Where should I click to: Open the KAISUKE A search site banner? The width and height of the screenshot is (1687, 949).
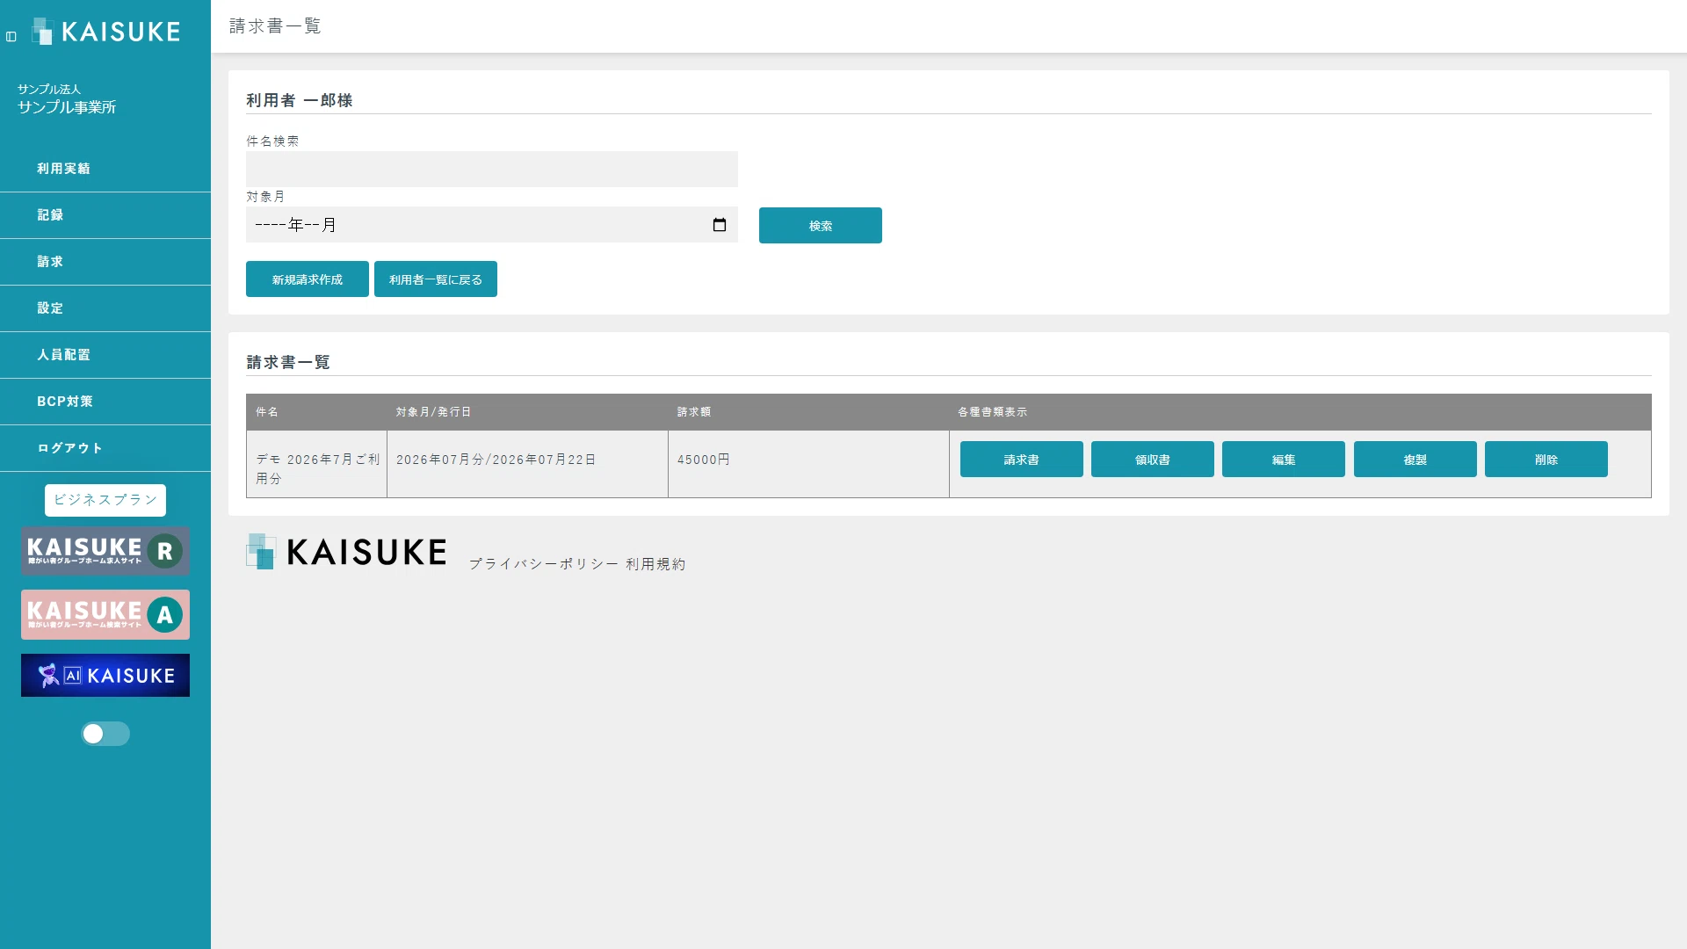105,614
